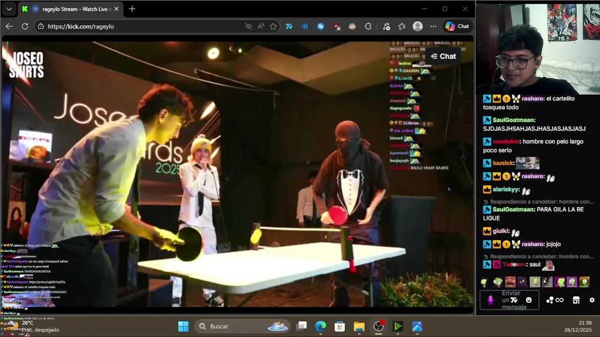Image resolution: width=600 pixels, height=337 pixels.
Task: Open tracking prevention eye icon
Action: pyautogui.click(x=248, y=26)
